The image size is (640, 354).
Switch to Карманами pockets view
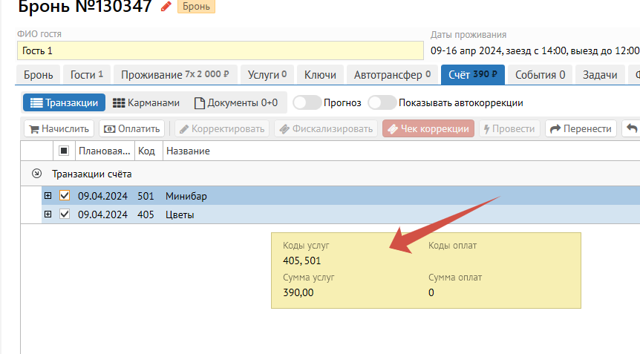146,102
